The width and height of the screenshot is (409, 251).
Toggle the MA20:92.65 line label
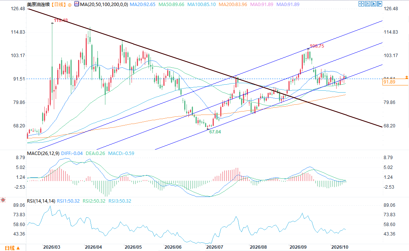click(x=143, y=5)
